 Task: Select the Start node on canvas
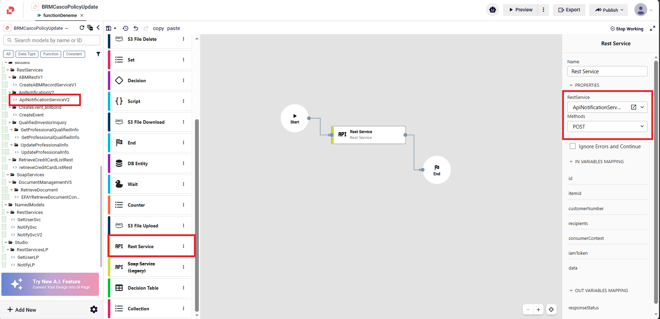coord(295,118)
